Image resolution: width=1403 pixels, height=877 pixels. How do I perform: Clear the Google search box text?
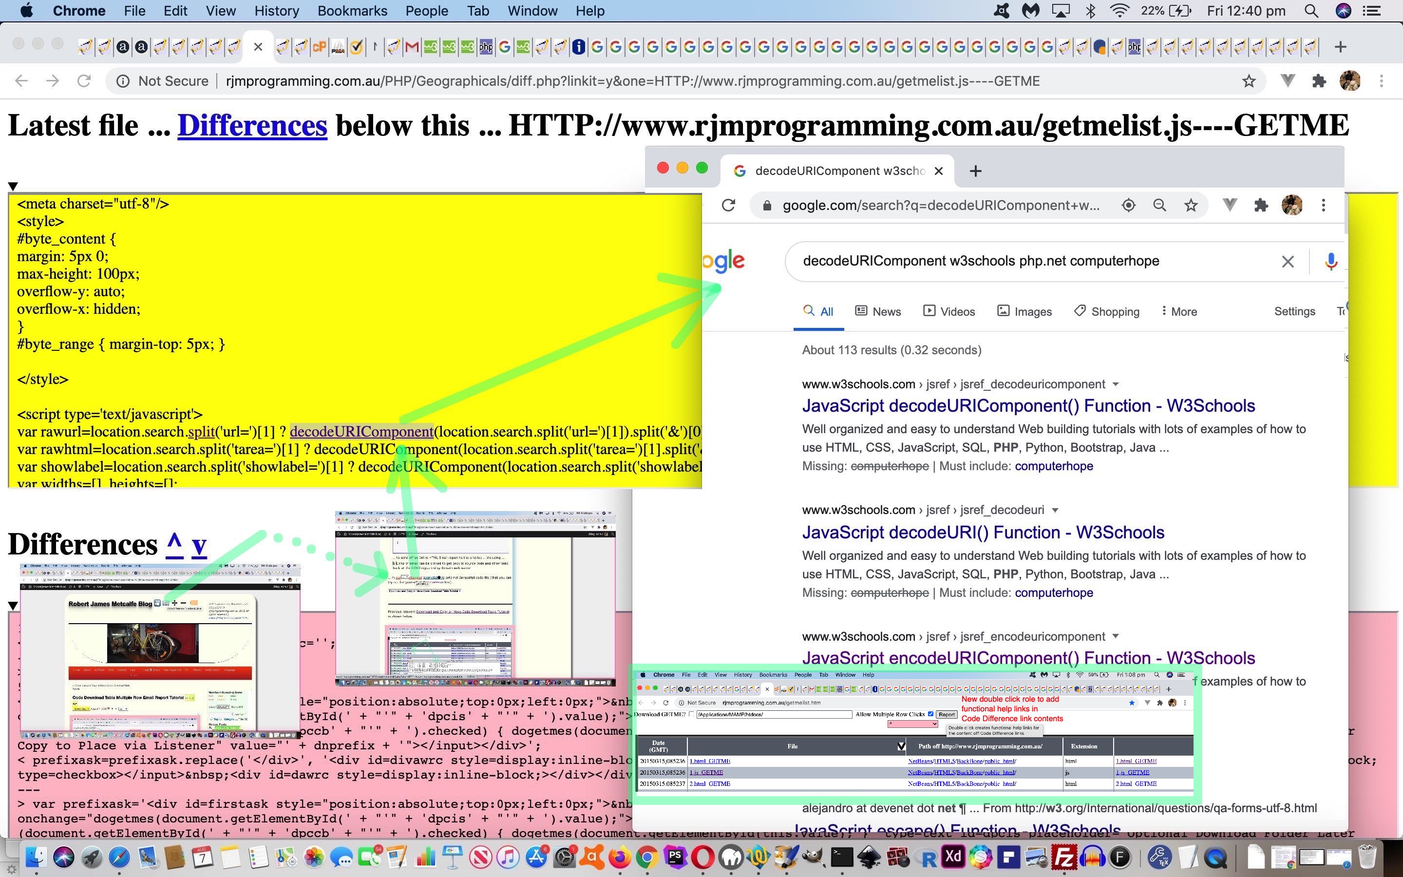[x=1288, y=262]
